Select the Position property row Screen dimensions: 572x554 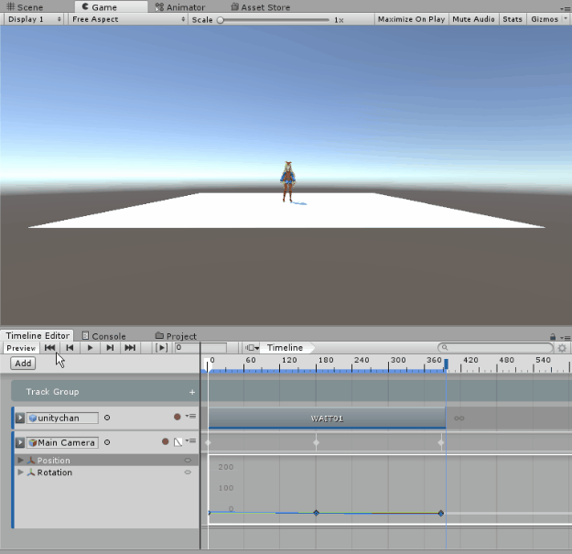106,461
